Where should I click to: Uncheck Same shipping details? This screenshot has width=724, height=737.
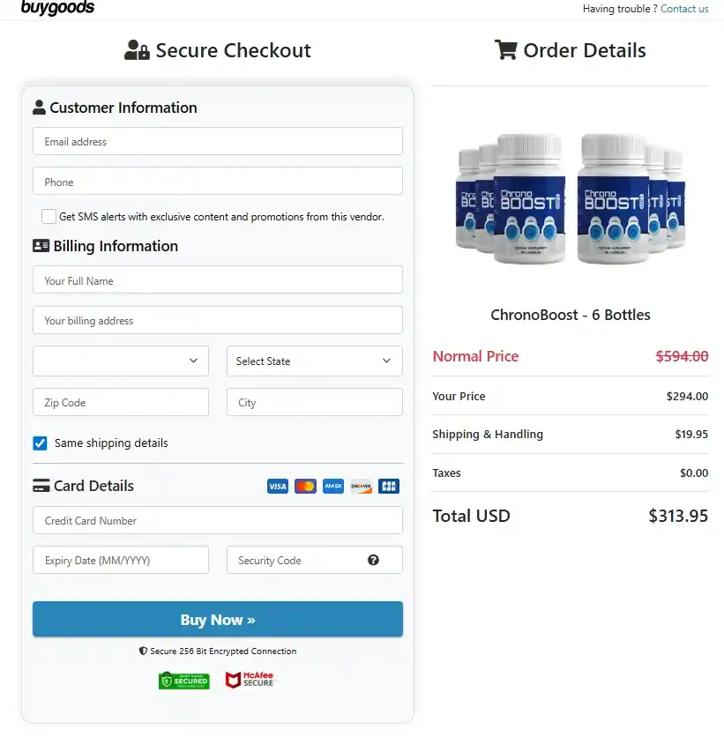pyautogui.click(x=40, y=443)
